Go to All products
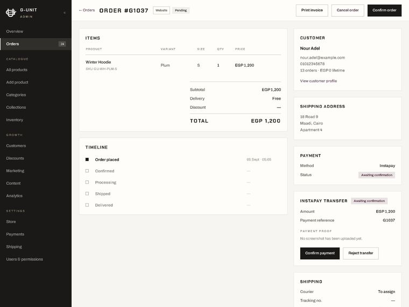This screenshot has width=409, height=307. click(17, 69)
